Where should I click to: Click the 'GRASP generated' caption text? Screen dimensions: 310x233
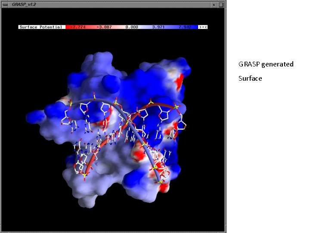coord(266,64)
